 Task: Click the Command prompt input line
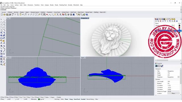point(90,10)
